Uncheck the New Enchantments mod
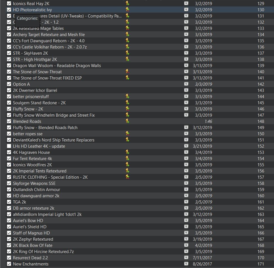 point(9,264)
